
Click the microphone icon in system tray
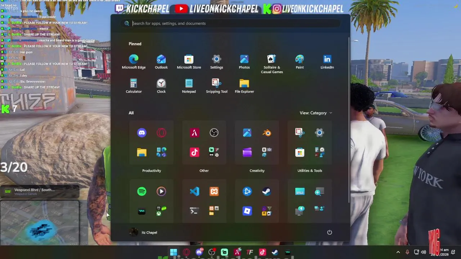407,252
